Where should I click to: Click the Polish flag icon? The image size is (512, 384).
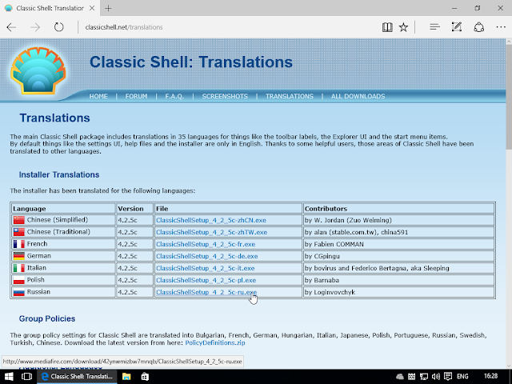pos(19,280)
